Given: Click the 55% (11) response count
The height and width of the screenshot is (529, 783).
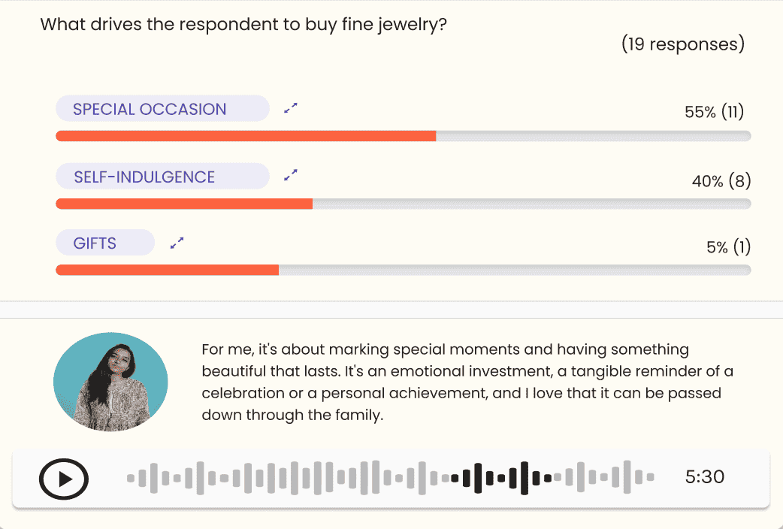Looking at the screenshot, I should tap(714, 113).
